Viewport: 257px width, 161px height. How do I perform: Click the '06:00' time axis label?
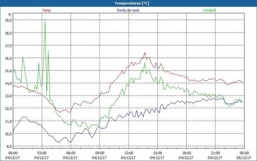coord(71,153)
